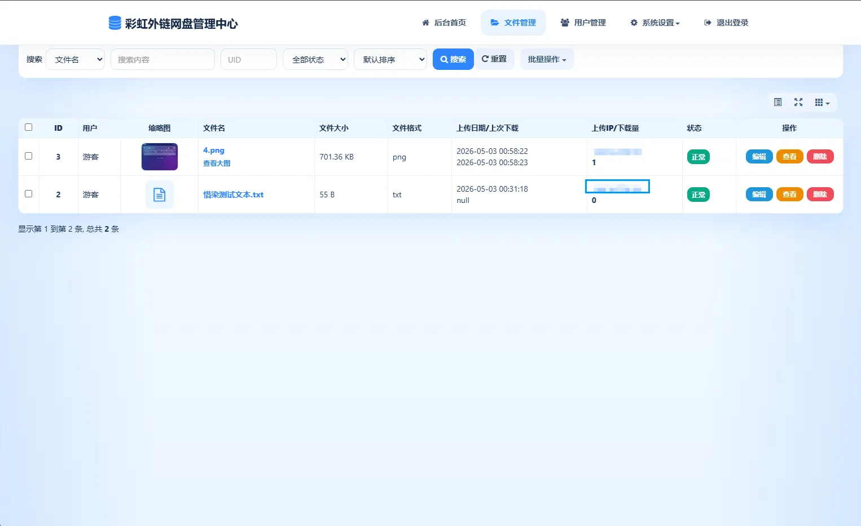The image size is (861, 526).
Task: Expand the 批量操作 dropdown
Action: click(x=547, y=59)
